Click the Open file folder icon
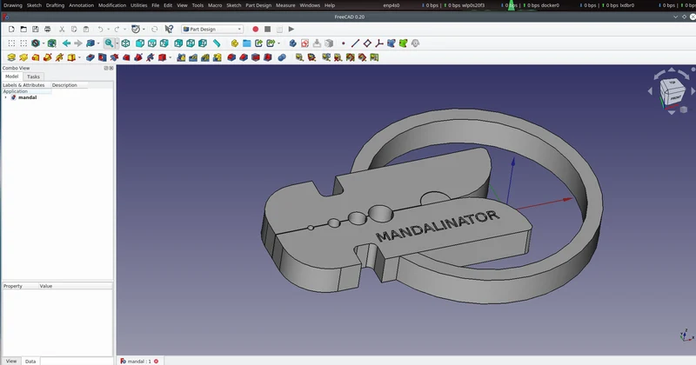The image size is (696, 365). (x=23, y=30)
